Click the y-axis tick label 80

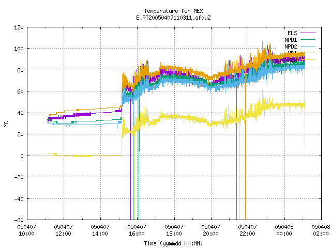20,70
